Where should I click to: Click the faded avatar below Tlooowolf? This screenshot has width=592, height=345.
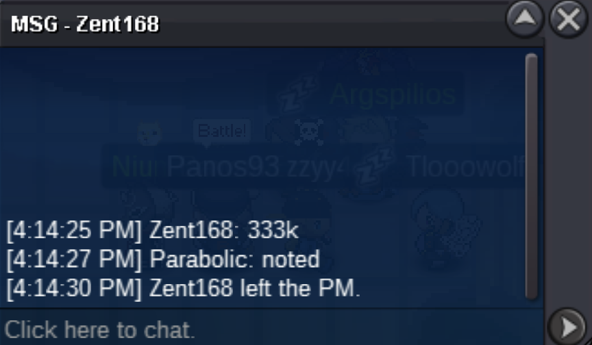[x=445, y=226]
